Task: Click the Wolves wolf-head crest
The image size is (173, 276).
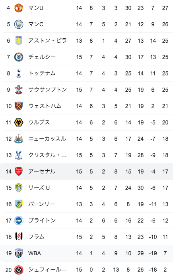Action: 19,122
